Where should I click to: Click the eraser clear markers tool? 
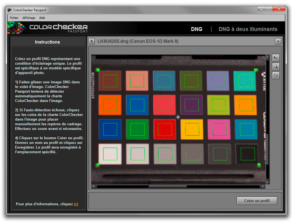coord(276,75)
